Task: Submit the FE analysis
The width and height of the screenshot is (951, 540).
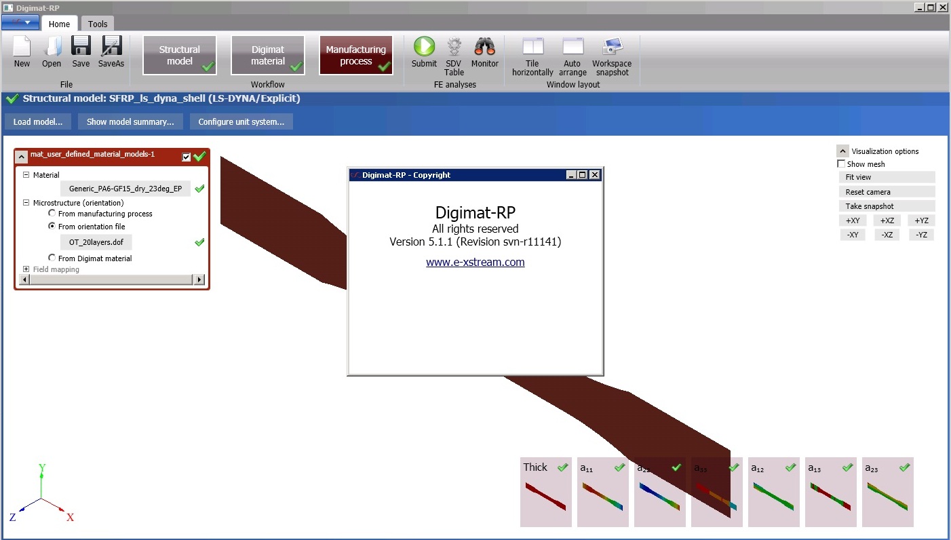Action: click(424, 52)
